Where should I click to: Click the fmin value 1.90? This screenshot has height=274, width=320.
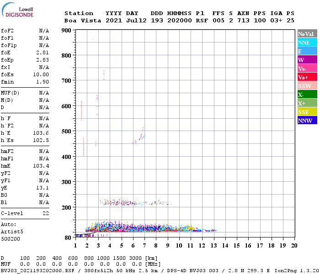[x=43, y=82]
